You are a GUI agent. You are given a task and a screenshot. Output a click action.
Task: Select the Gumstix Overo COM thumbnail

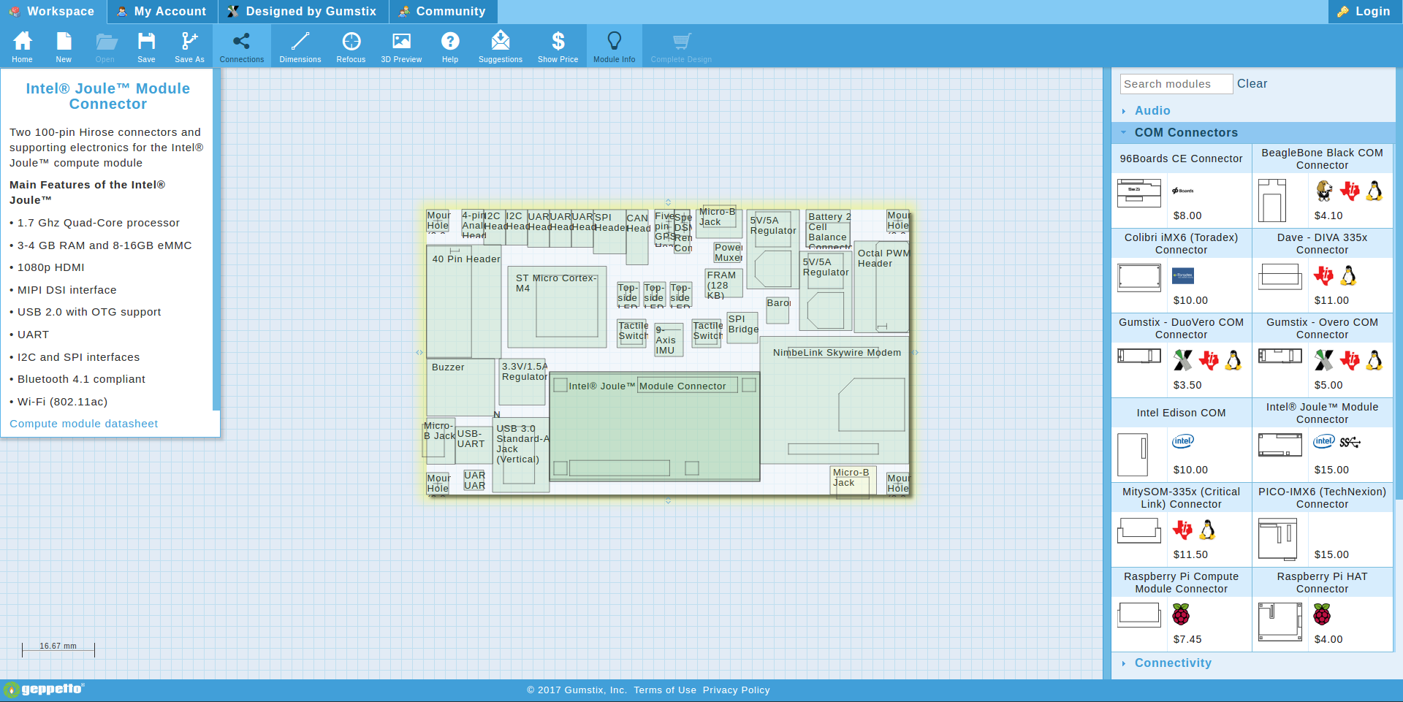click(1280, 356)
